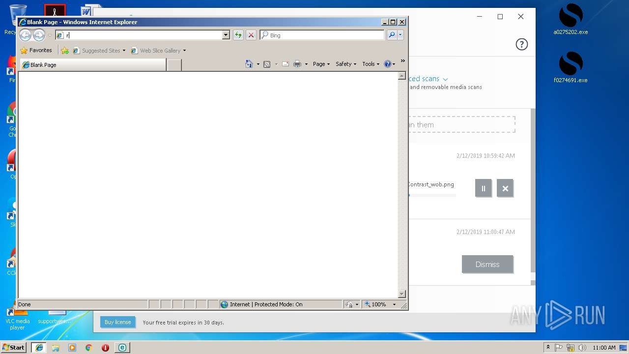Click in the address bar field

tap(143, 35)
